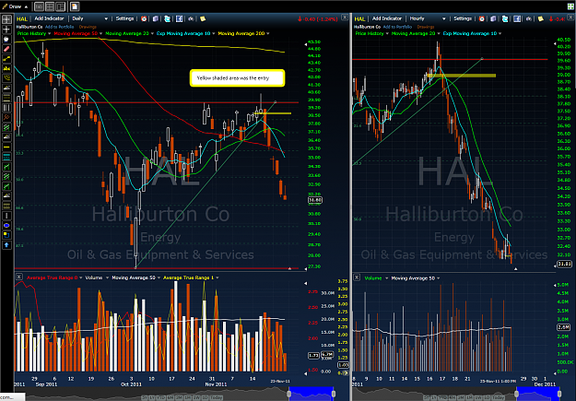Select the single vertical line tool
The height and width of the screenshot is (401, 576).
[x=6, y=216]
